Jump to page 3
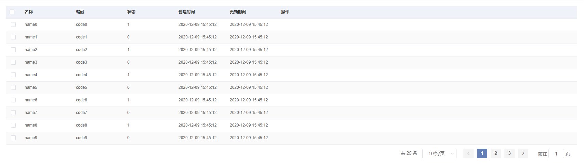The height and width of the screenshot is (165, 584). pyautogui.click(x=509, y=153)
